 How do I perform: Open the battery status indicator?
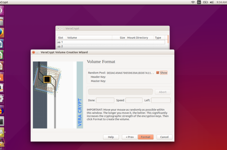205,2
